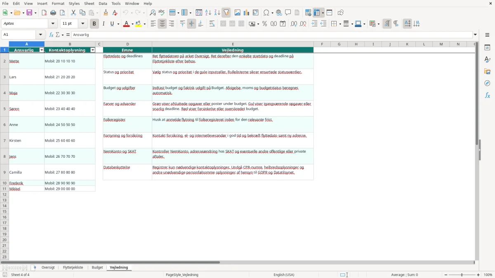Image resolution: width=495 pixels, height=278 pixels.
Task: Insert a special character (Omega)
Action: point(266,13)
